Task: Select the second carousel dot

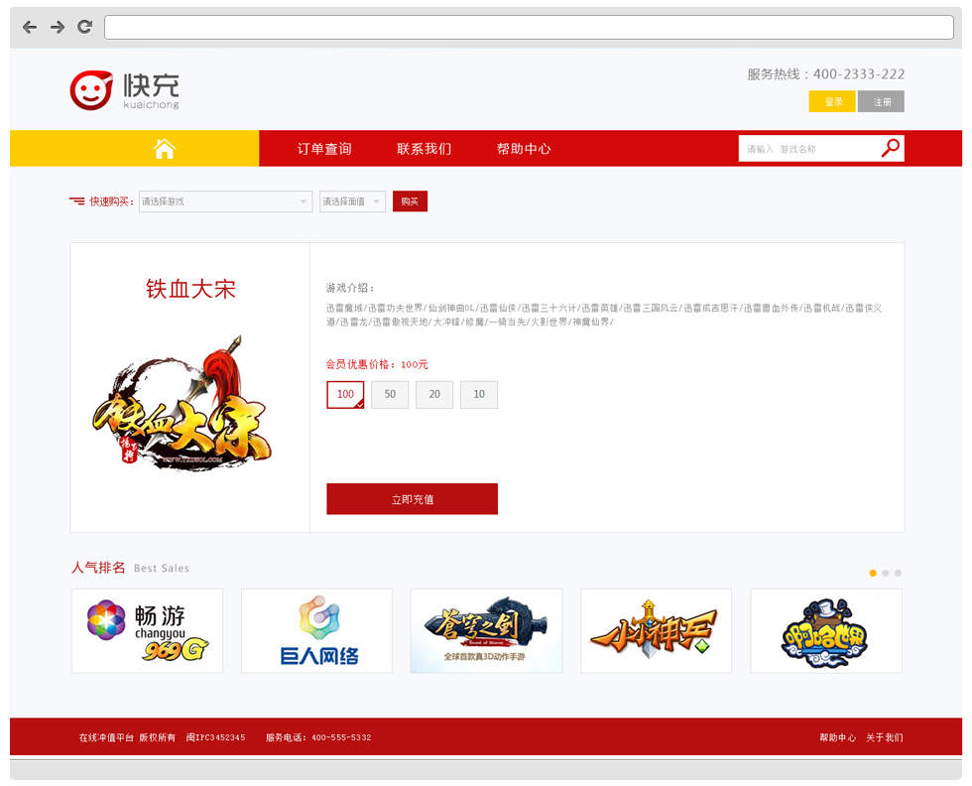Action: point(885,574)
